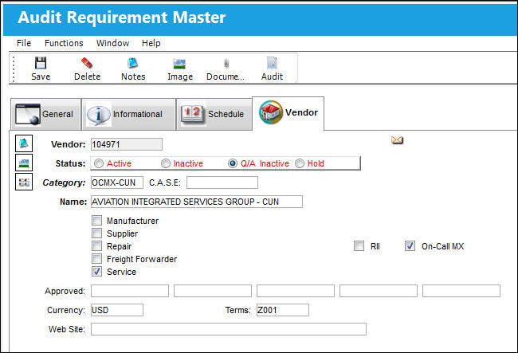Click the picture side button beside Status
Viewport: 518px width, 353px height.
tap(24, 163)
